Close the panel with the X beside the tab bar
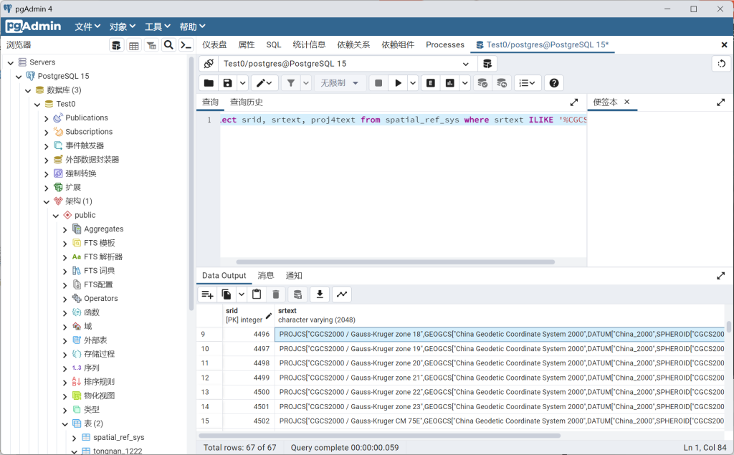This screenshot has width=734, height=455. (x=724, y=45)
